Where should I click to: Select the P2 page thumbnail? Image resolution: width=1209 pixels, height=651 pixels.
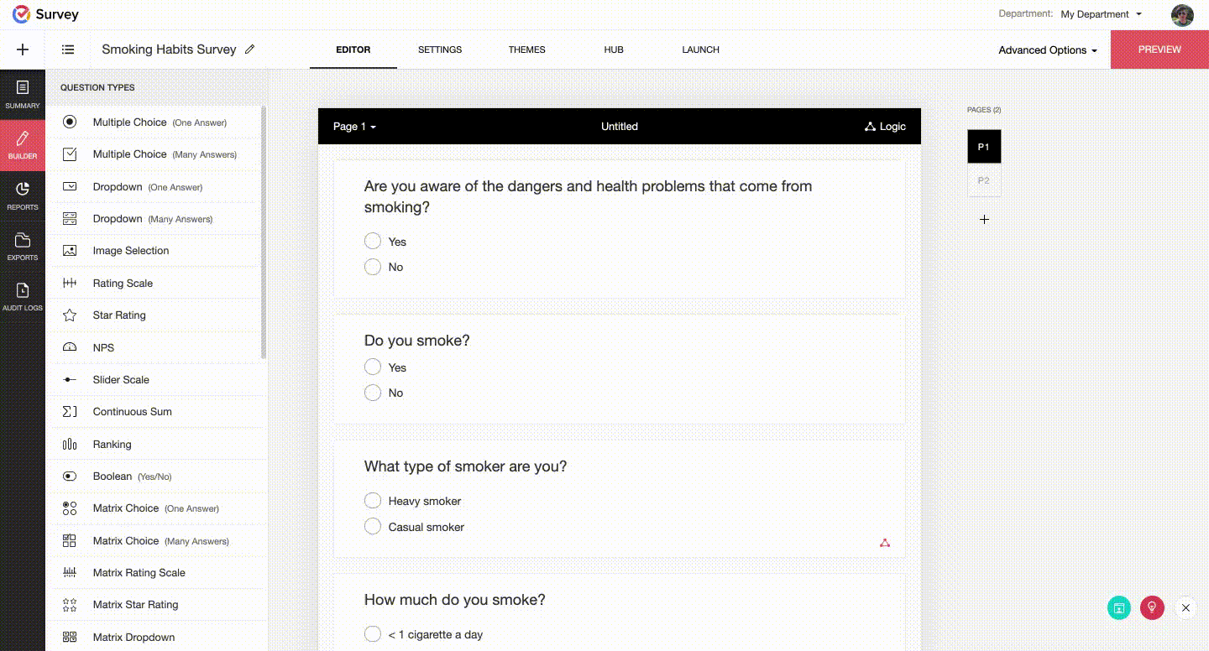(984, 180)
